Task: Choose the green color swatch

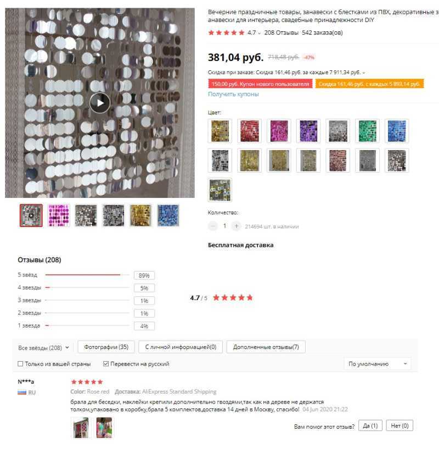Action: [x=367, y=131]
